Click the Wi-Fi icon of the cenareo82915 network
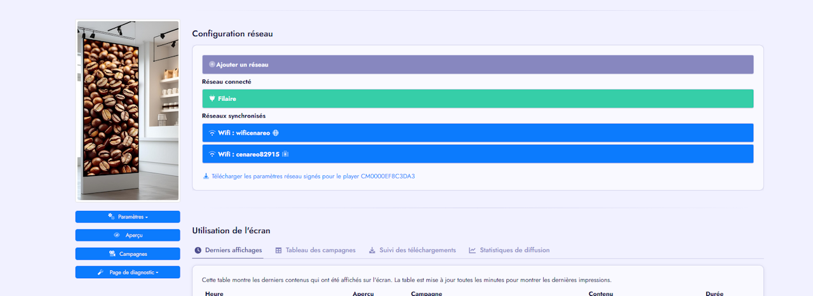 click(212, 154)
